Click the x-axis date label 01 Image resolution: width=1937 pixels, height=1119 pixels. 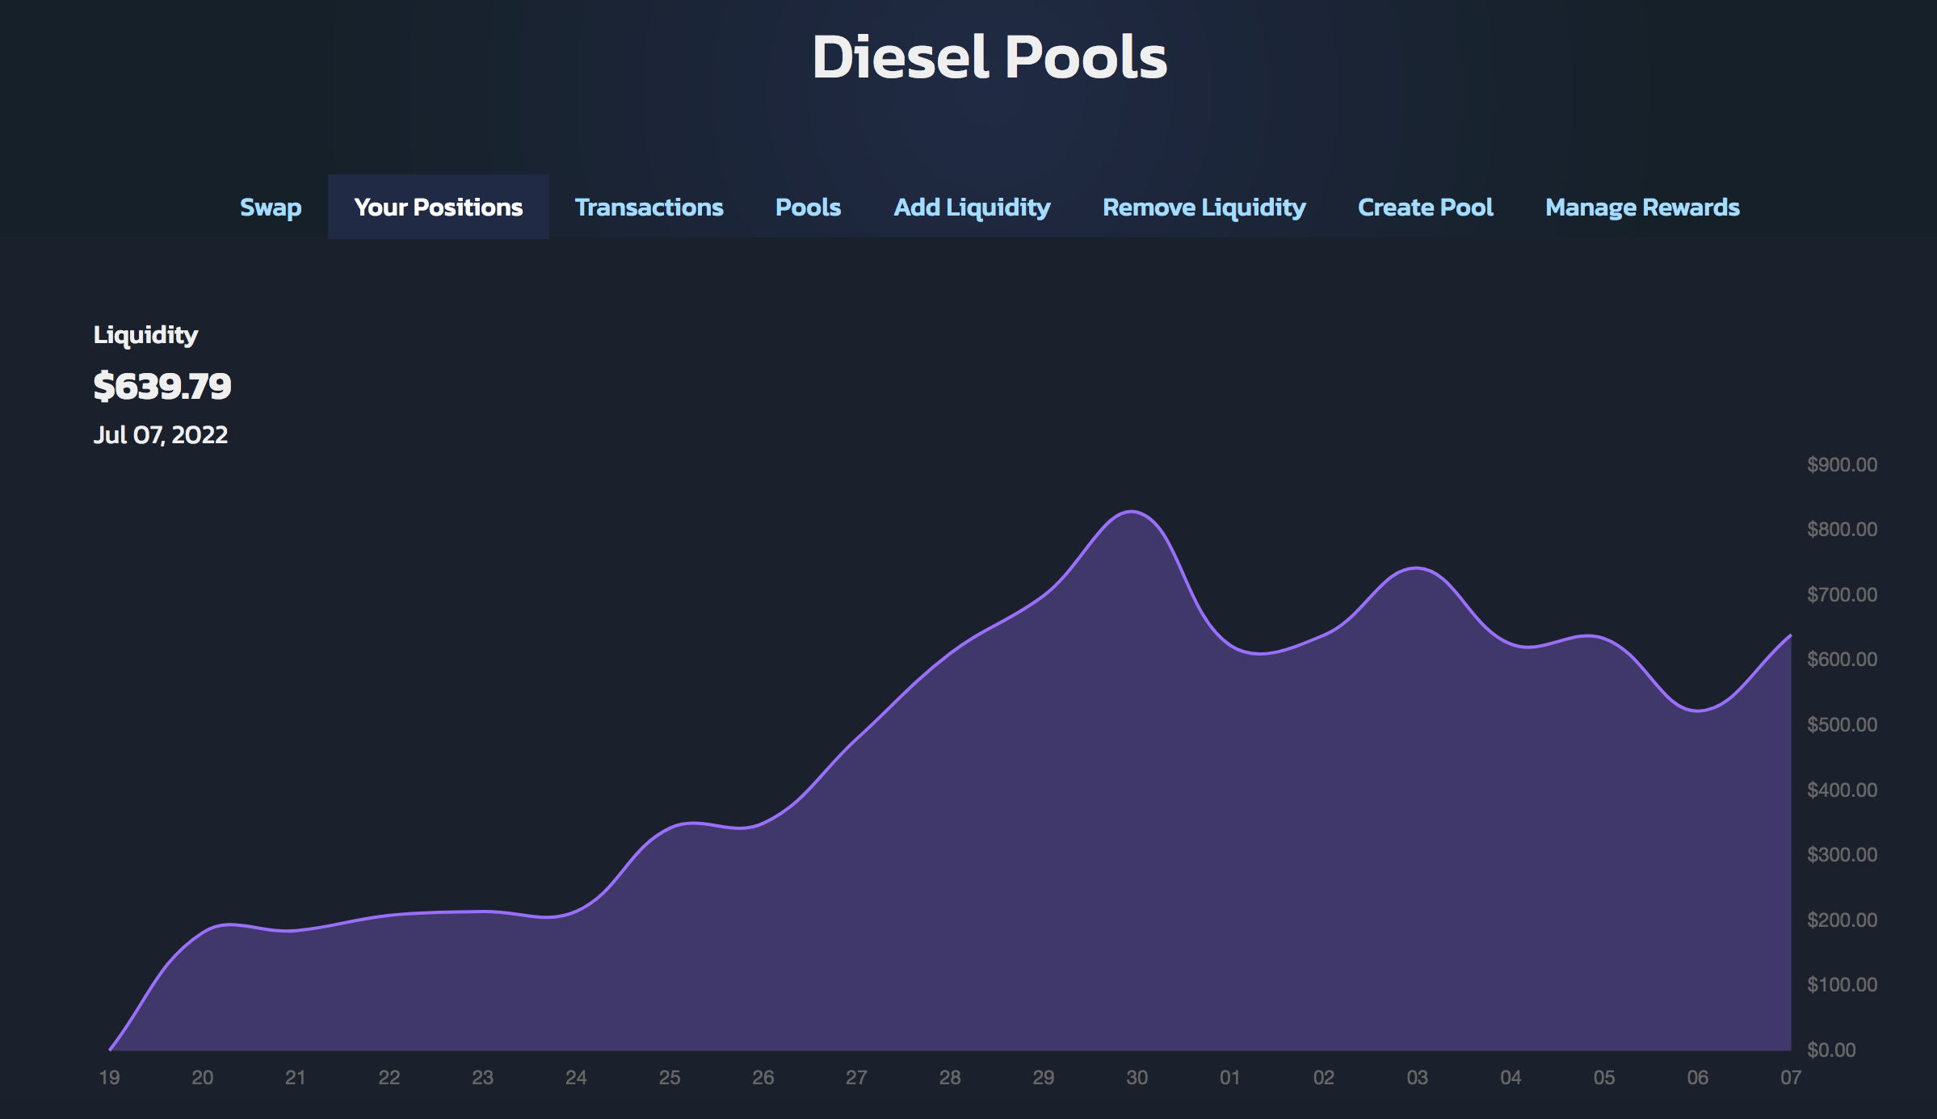1229,1077
